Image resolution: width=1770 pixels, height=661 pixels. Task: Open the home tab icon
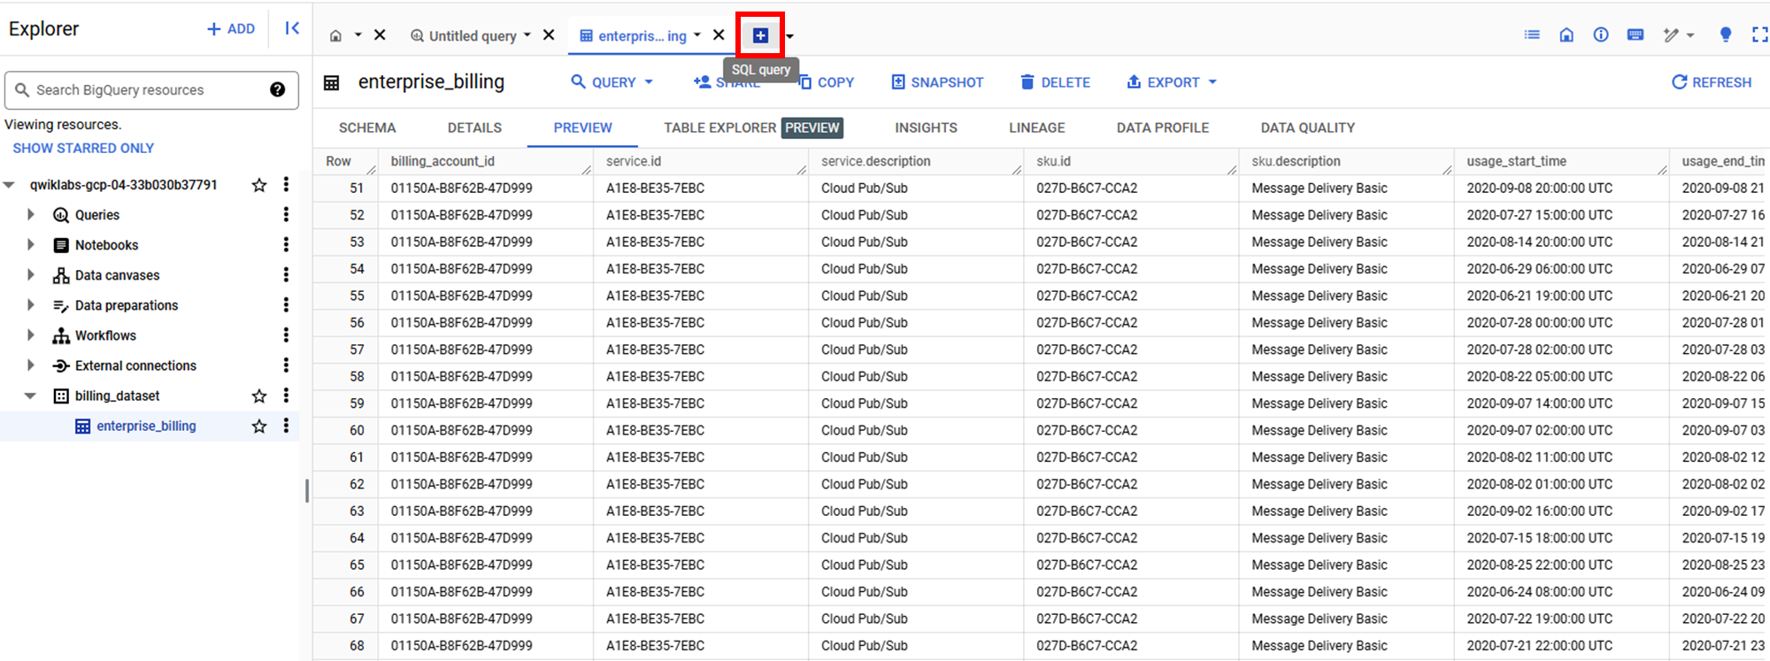point(335,35)
